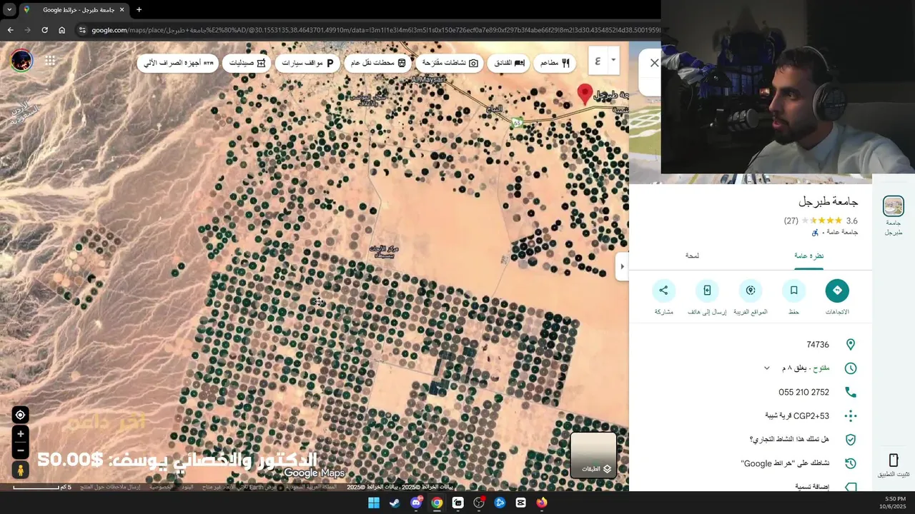
Task: Select the Google Maps browser tab
Action: pos(73,10)
